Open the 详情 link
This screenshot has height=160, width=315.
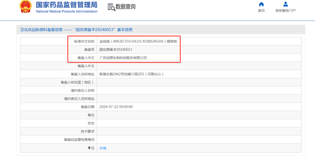click(103, 148)
